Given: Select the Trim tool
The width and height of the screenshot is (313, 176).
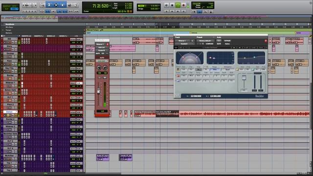Looking at the screenshot, I should click(x=49, y=5).
